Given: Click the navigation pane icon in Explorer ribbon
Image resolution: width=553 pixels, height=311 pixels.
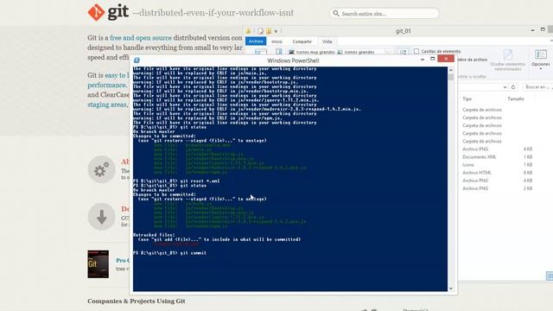Looking at the screenshot, I should click(x=261, y=52).
